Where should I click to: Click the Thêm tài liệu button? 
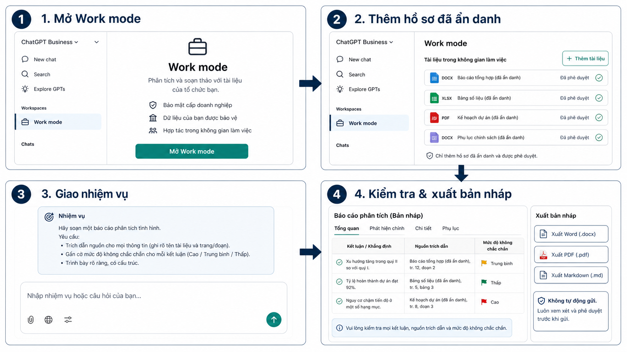(x=585, y=58)
